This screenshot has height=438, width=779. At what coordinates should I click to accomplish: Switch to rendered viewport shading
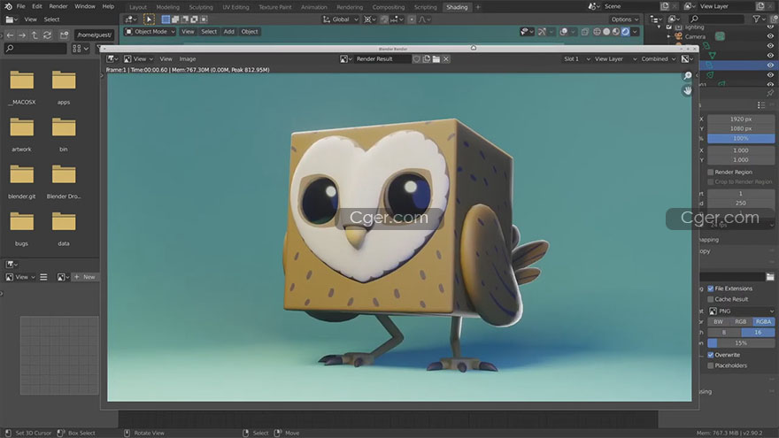(x=626, y=32)
